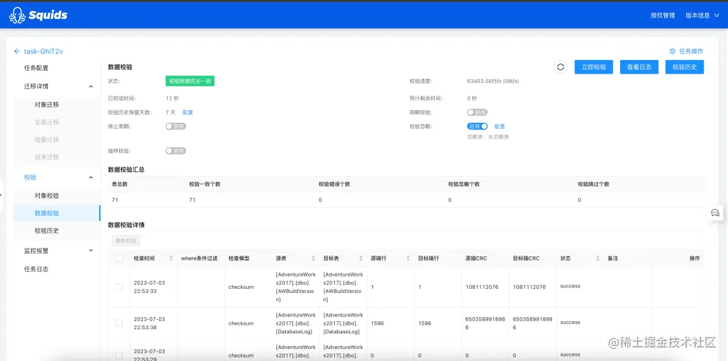This screenshot has height=361, width=728.
Task: Open 对象校验 in sidebar
Action: (47, 196)
